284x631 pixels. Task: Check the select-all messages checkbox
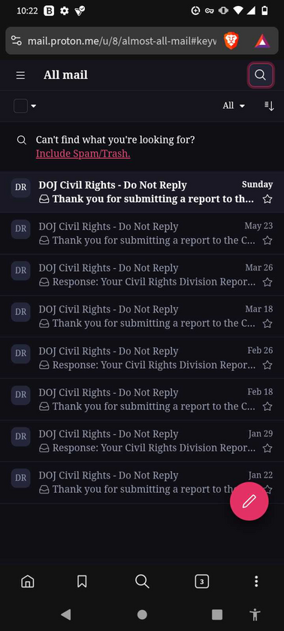20,106
